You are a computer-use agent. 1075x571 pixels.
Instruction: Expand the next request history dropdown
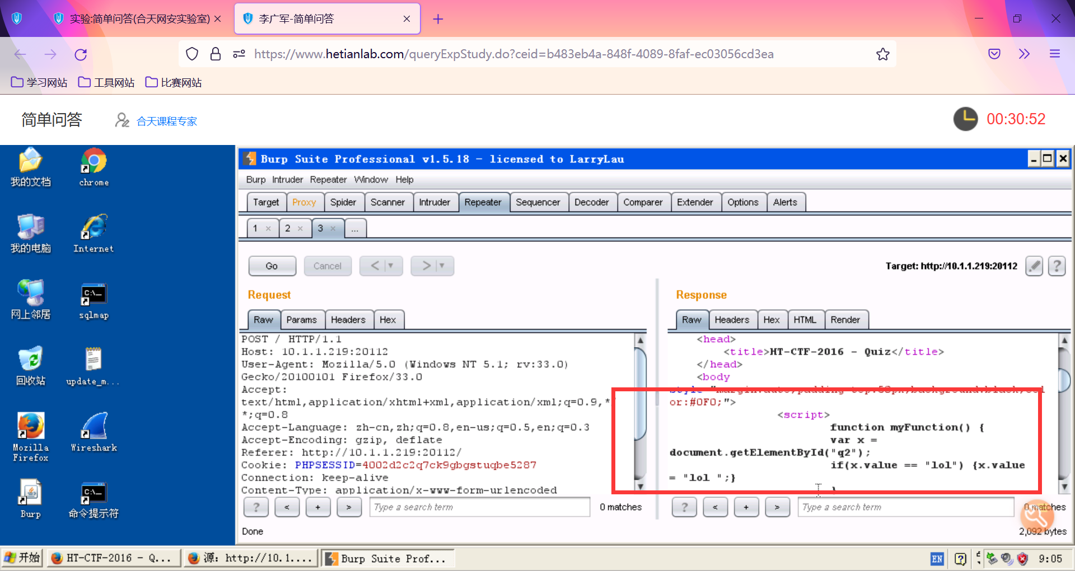[442, 266]
